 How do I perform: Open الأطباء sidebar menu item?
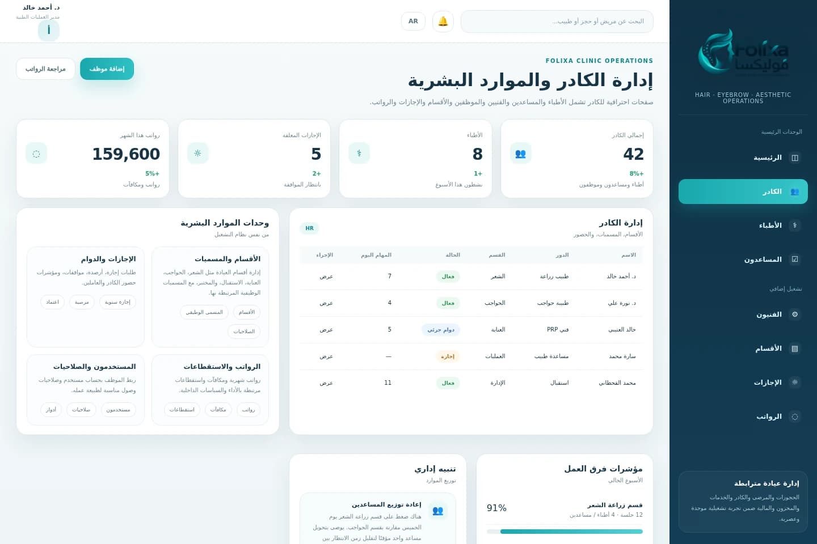click(x=743, y=226)
